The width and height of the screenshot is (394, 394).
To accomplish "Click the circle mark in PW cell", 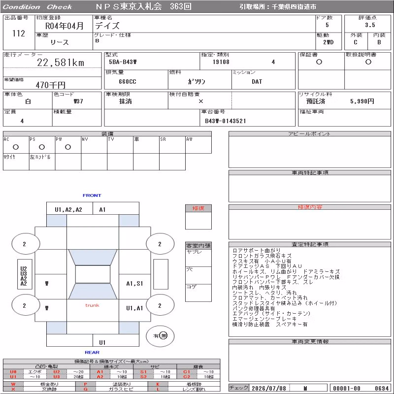I will [68, 147].
